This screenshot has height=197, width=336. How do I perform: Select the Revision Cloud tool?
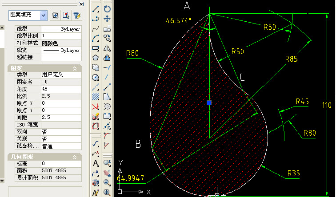(x=96, y=67)
